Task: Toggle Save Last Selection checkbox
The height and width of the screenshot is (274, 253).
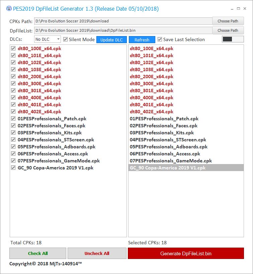Action: tap(160, 39)
